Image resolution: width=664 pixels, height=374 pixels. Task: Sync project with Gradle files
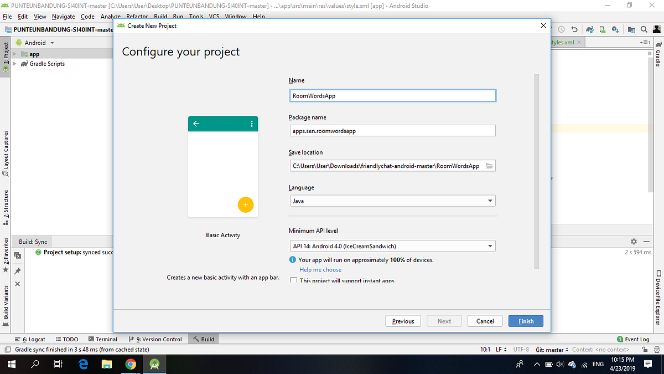click(x=589, y=29)
